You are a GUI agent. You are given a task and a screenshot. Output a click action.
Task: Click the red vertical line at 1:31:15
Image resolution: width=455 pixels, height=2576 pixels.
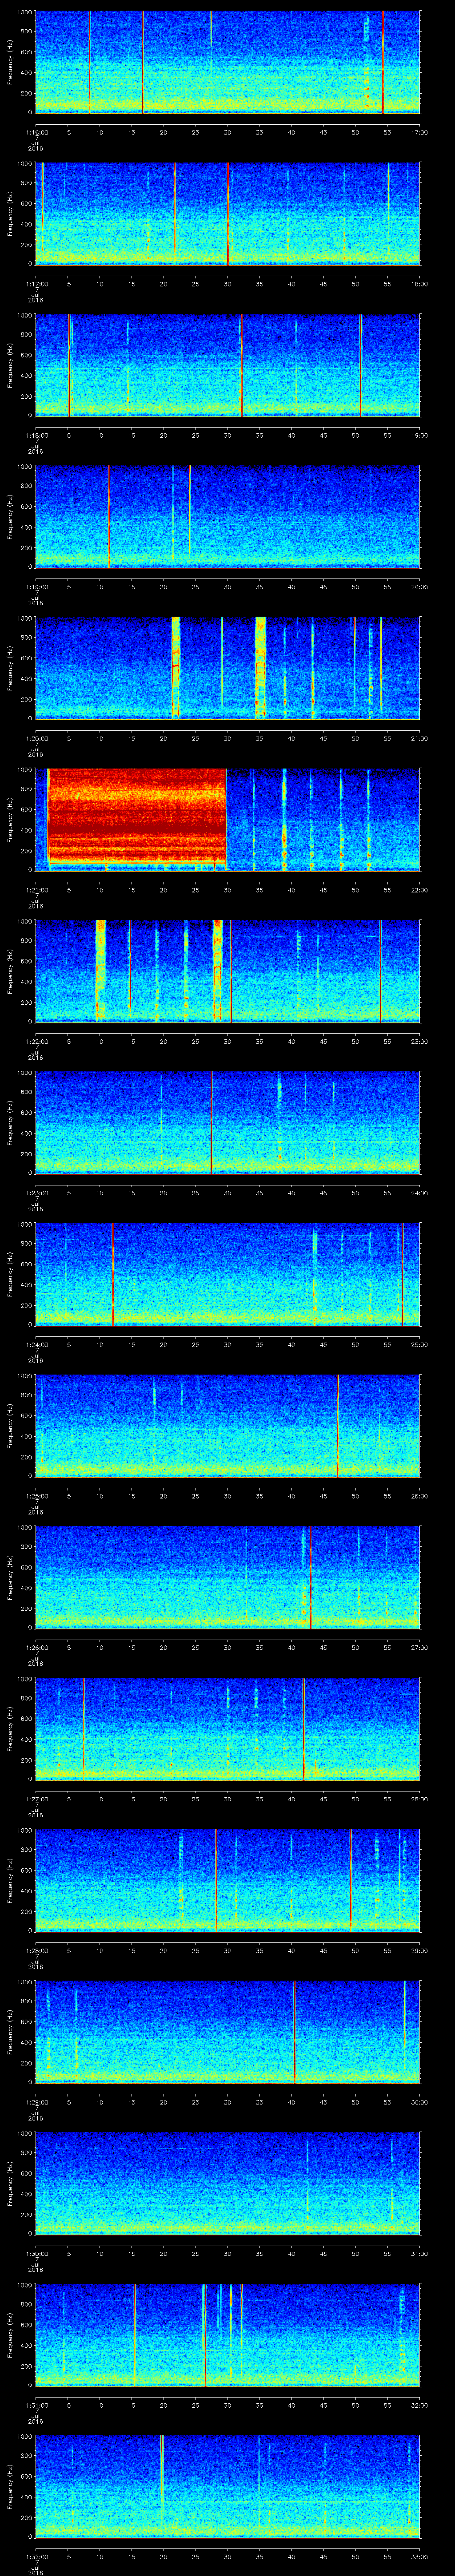click(134, 2335)
